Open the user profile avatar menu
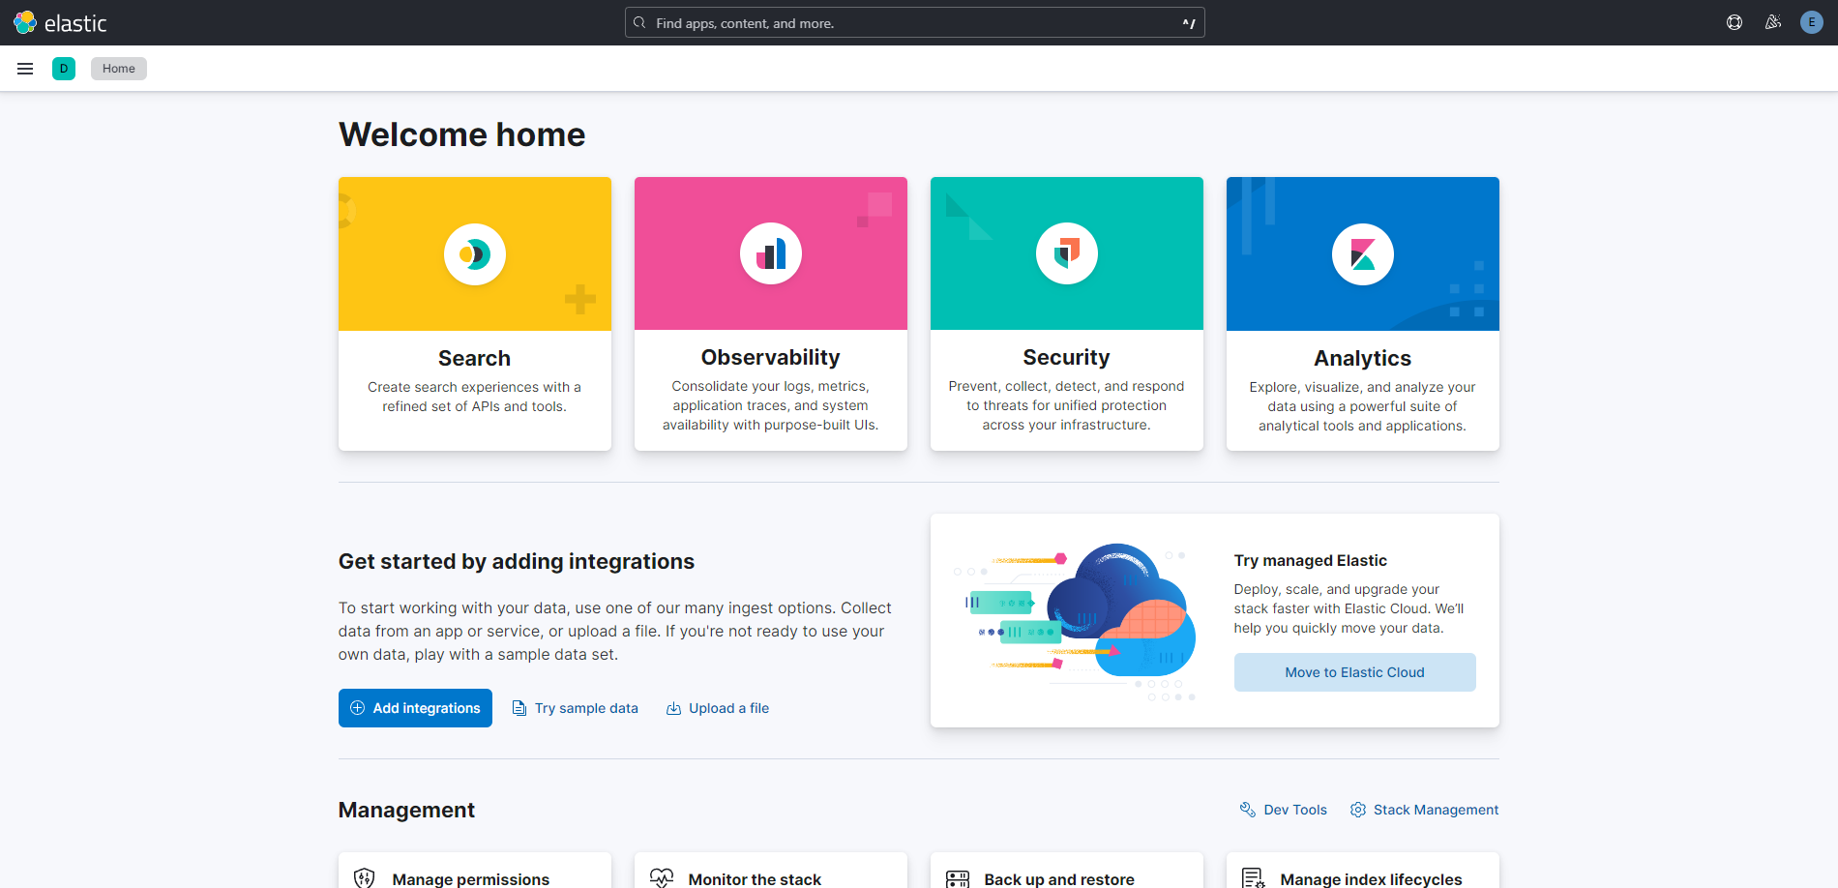The height and width of the screenshot is (888, 1838). [1811, 22]
